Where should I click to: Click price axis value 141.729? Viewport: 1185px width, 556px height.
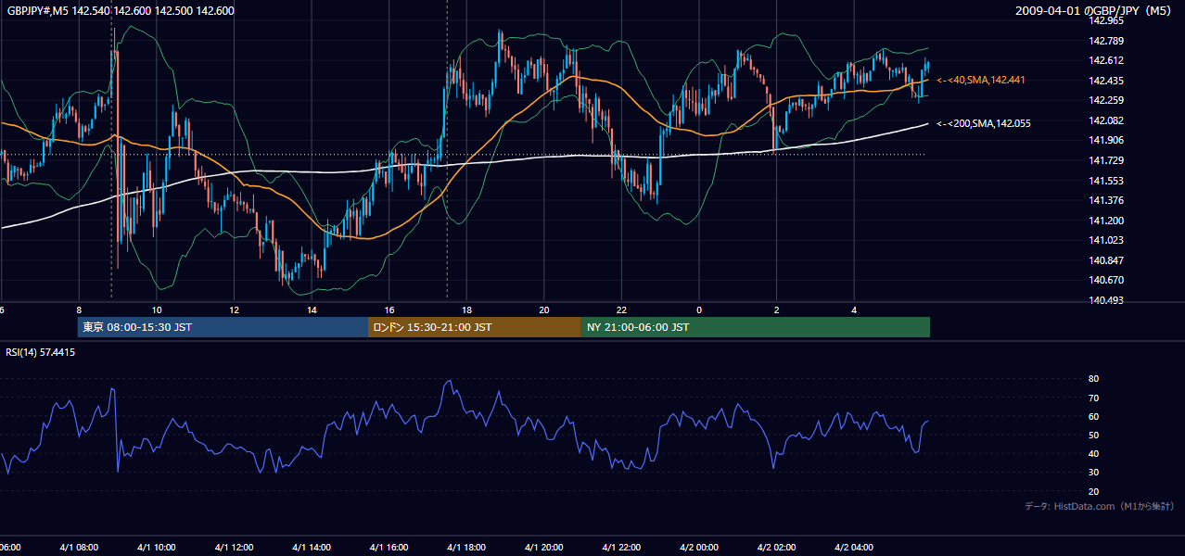coord(1105,160)
